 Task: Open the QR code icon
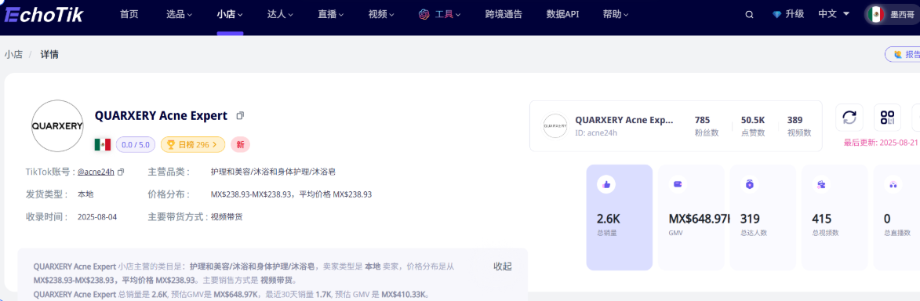click(x=887, y=117)
